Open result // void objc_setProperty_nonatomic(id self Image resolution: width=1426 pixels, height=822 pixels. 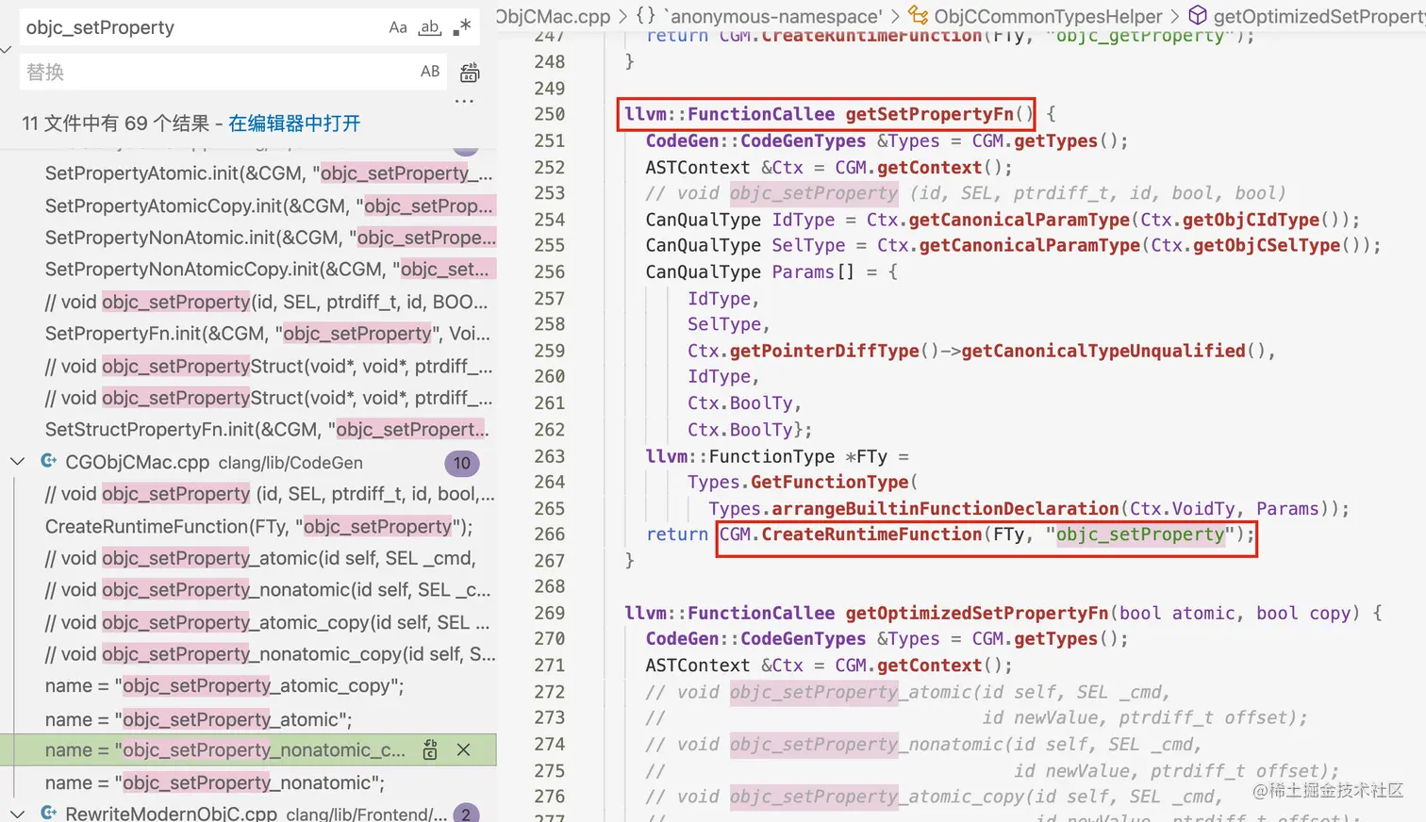pos(268,590)
